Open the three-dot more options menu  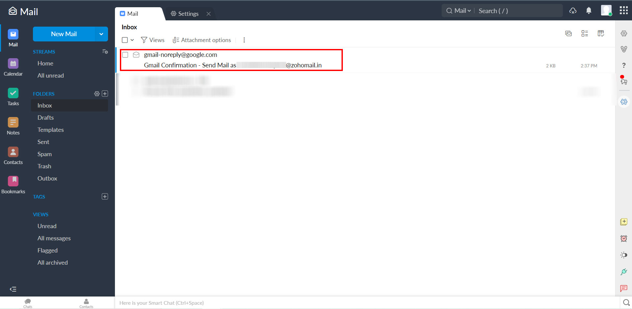pyautogui.click(x=244, y=40)
